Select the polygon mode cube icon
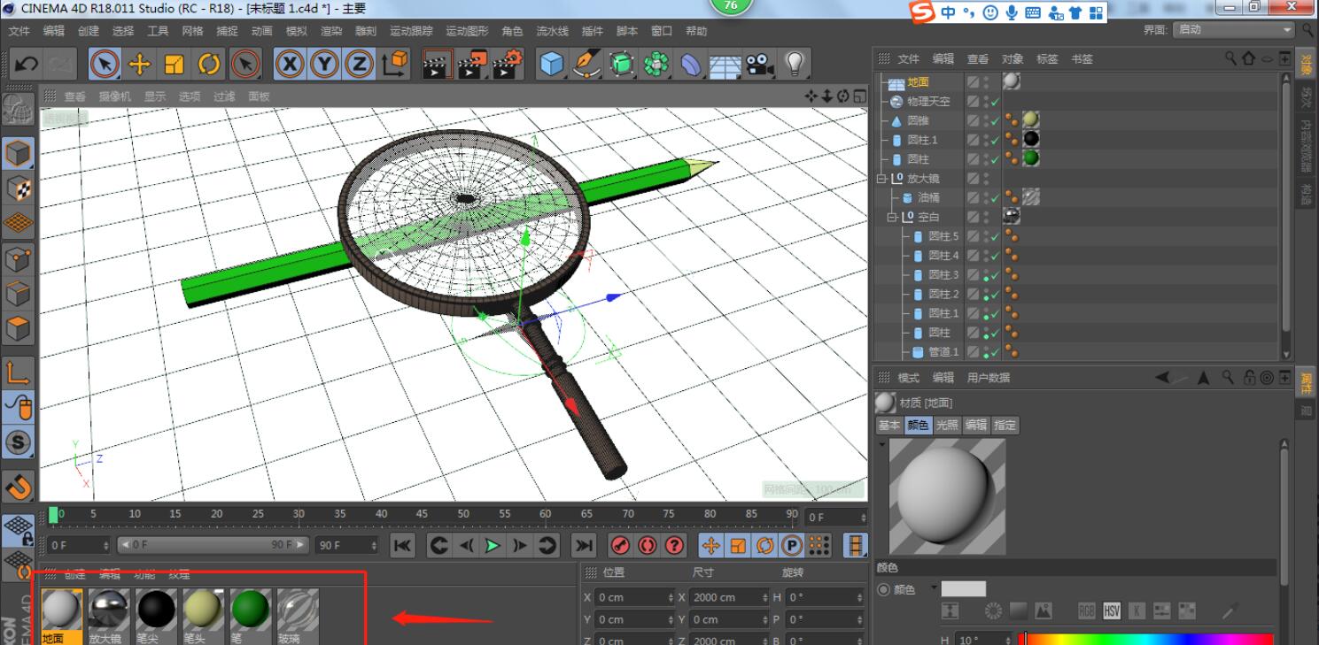Viewport: 1319px width, 645px height. pos(19,328)
